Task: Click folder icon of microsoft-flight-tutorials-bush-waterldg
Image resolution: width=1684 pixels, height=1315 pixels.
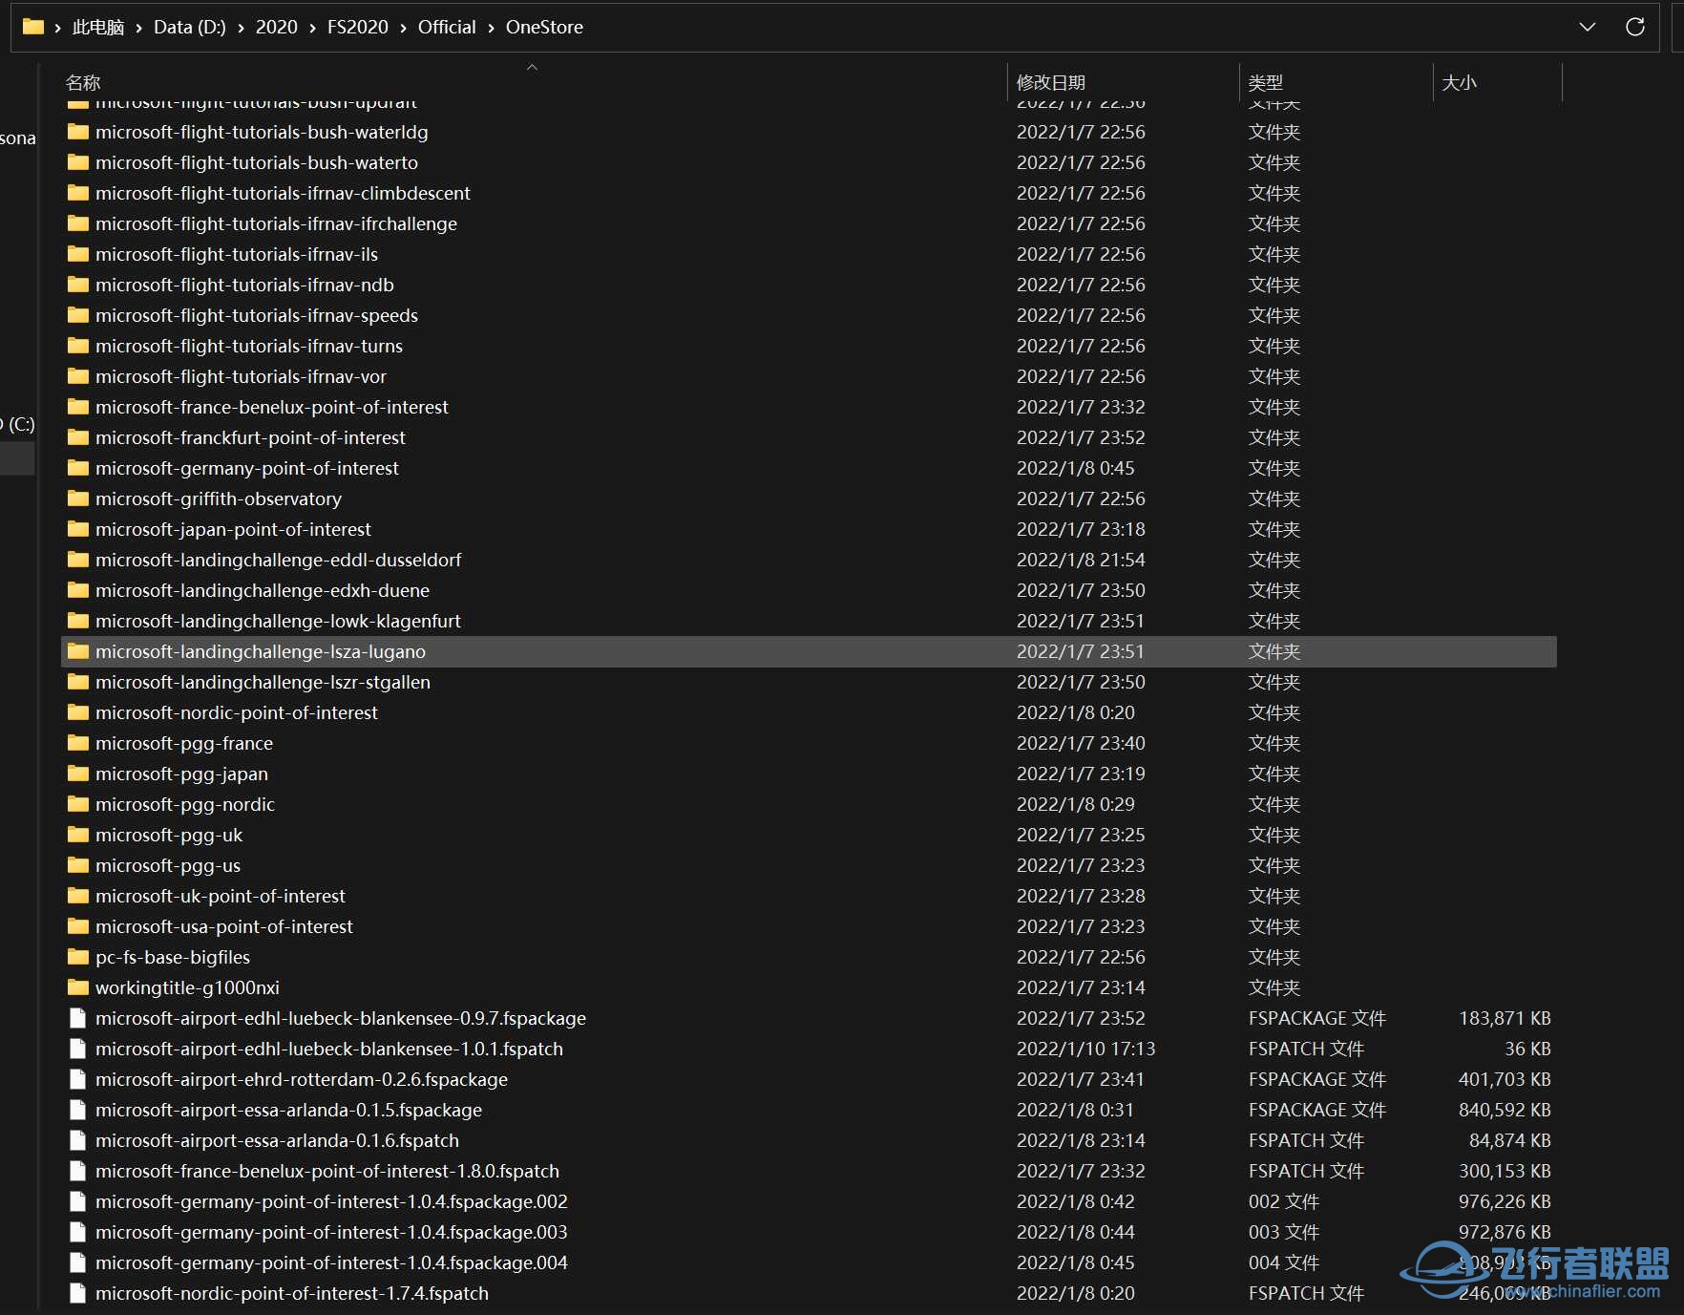Action: [x=78, y=132]
